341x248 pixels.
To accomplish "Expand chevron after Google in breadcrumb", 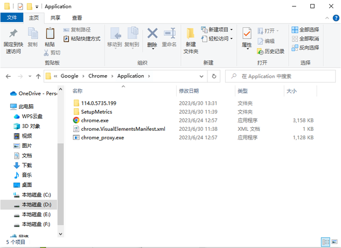I will (x=84, y=76).
